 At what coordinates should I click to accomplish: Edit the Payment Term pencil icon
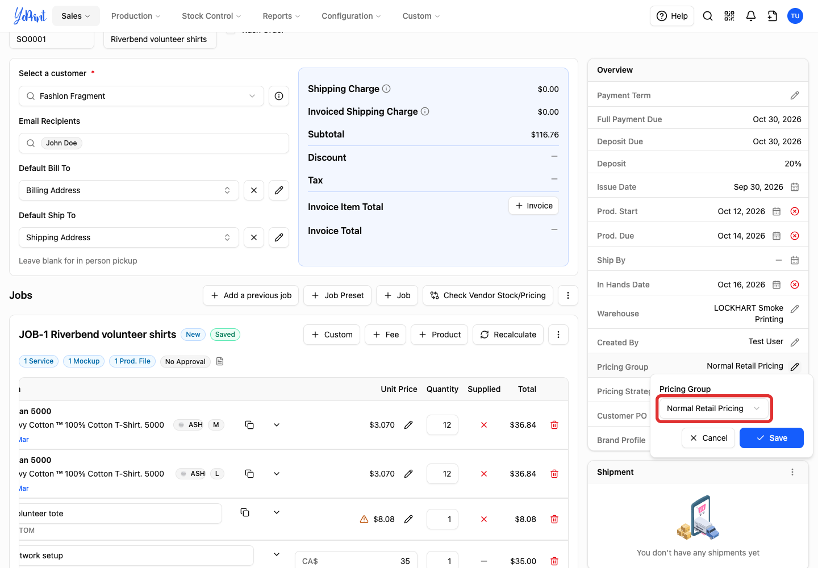(795, 95)
